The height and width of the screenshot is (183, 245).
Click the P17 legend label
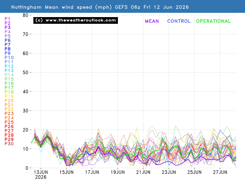point(9,88)
